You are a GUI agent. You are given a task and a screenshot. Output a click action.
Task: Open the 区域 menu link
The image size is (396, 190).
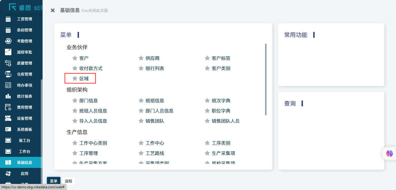pos(84,78)
